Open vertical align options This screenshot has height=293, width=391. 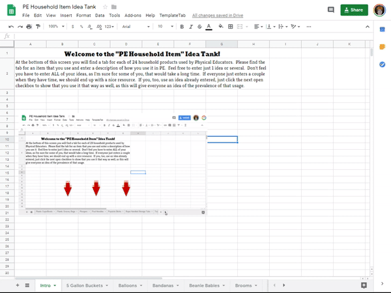(270, 27)
